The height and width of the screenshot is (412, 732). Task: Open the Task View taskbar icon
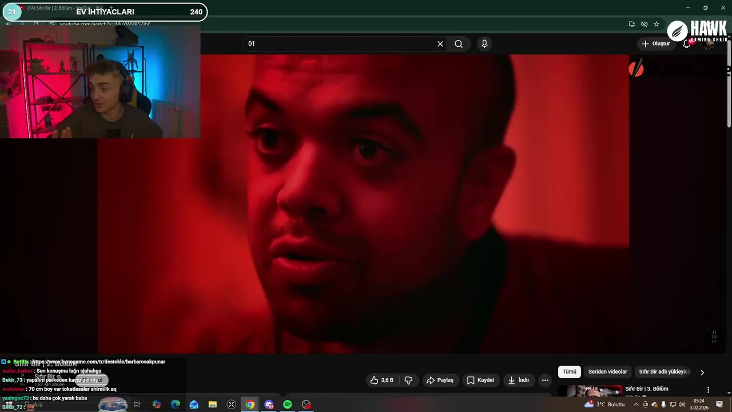[x=137, y=405]
